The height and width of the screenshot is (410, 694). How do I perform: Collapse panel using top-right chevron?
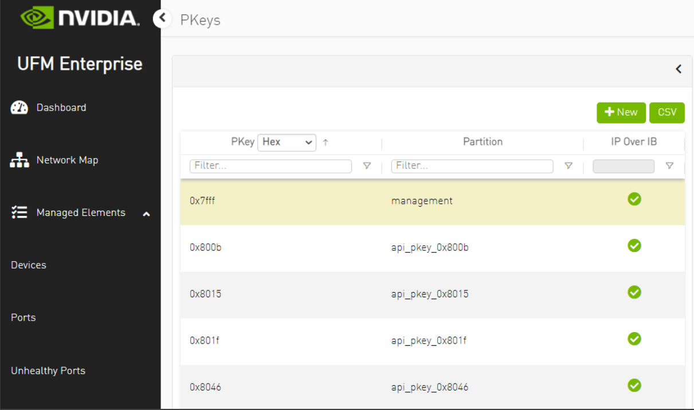point(679,69)
